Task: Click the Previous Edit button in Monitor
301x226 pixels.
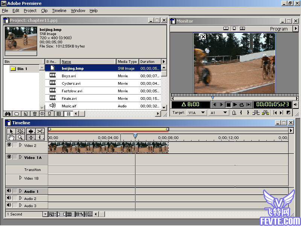Action: point(275,113)
